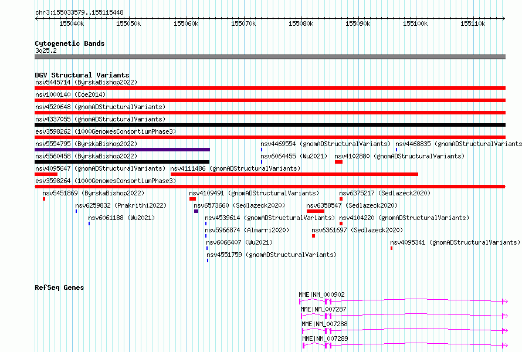This screenshot has width=522, height=352.
Task: Click the chr3:155033579..155115448 coordinates text
Action: pyautogui.click(x=79, y=13)
